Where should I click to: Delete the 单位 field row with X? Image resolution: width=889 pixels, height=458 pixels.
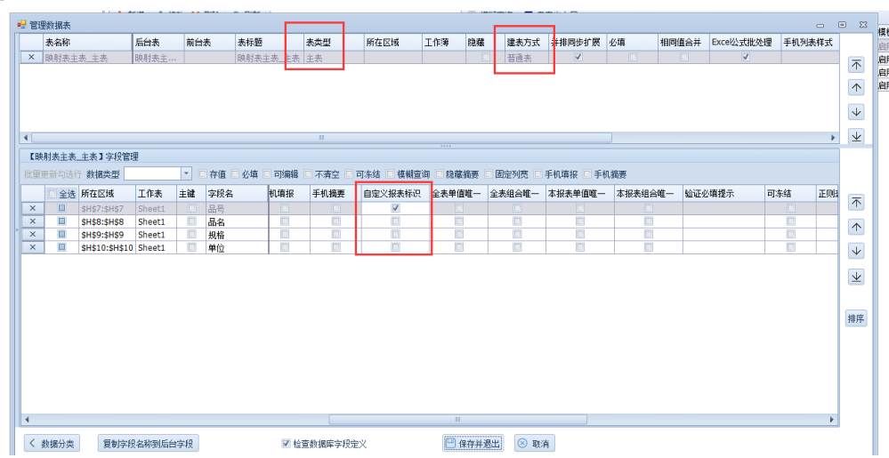32,247
